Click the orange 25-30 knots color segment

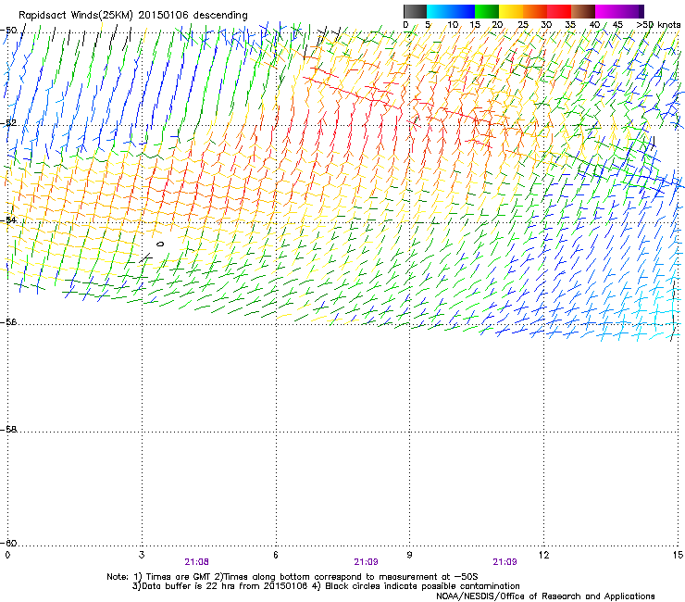tap(535, 11)
